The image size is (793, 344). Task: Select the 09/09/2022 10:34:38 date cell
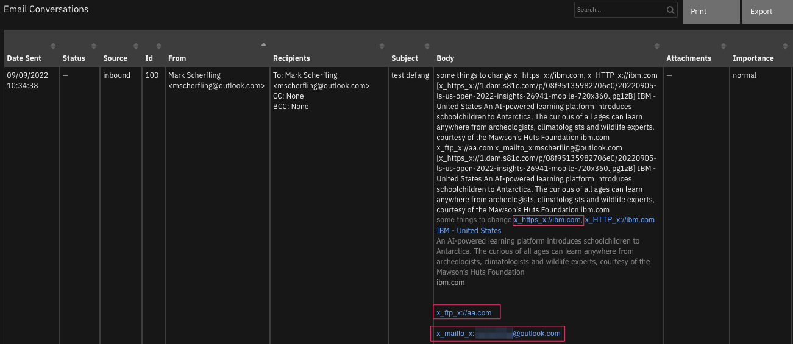[27, 80]
